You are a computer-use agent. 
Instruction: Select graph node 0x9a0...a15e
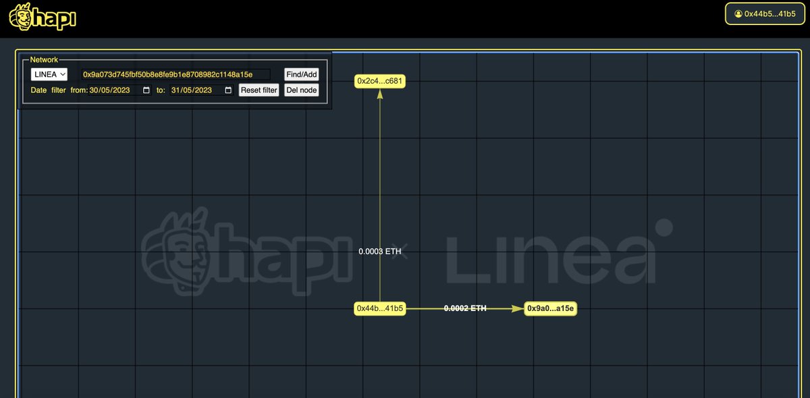click(x=550, y=308)
